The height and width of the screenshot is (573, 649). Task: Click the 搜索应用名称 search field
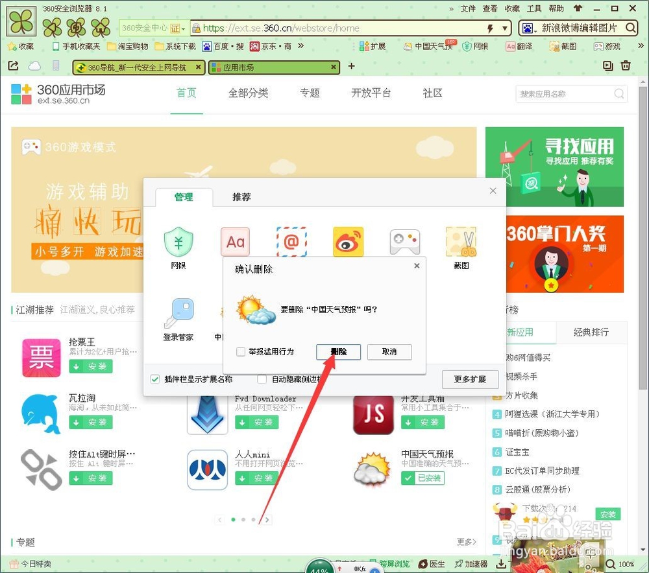tap(565, 93)
